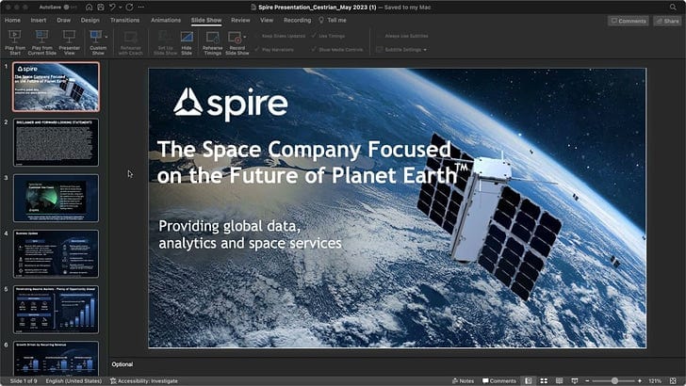Open the Recording tab
Screen dimensions: 686x386
[x=297, y=20]
